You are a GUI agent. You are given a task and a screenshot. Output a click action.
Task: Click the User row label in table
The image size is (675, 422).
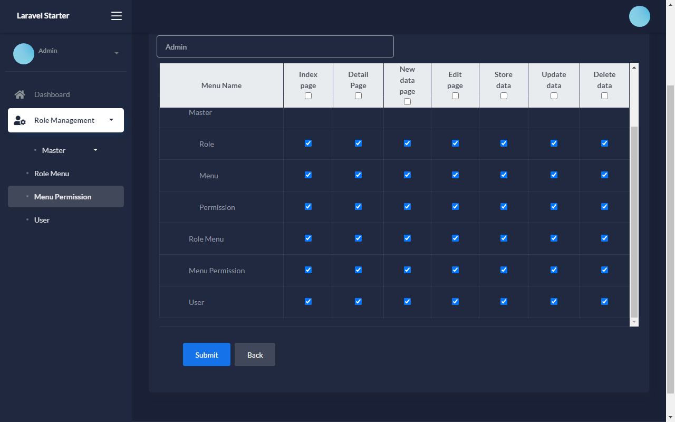[x=196, y=302]
